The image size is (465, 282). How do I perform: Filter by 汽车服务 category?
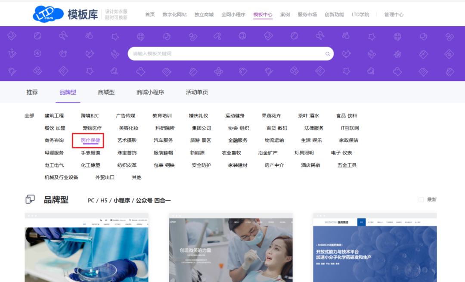[x=163, y=140]
